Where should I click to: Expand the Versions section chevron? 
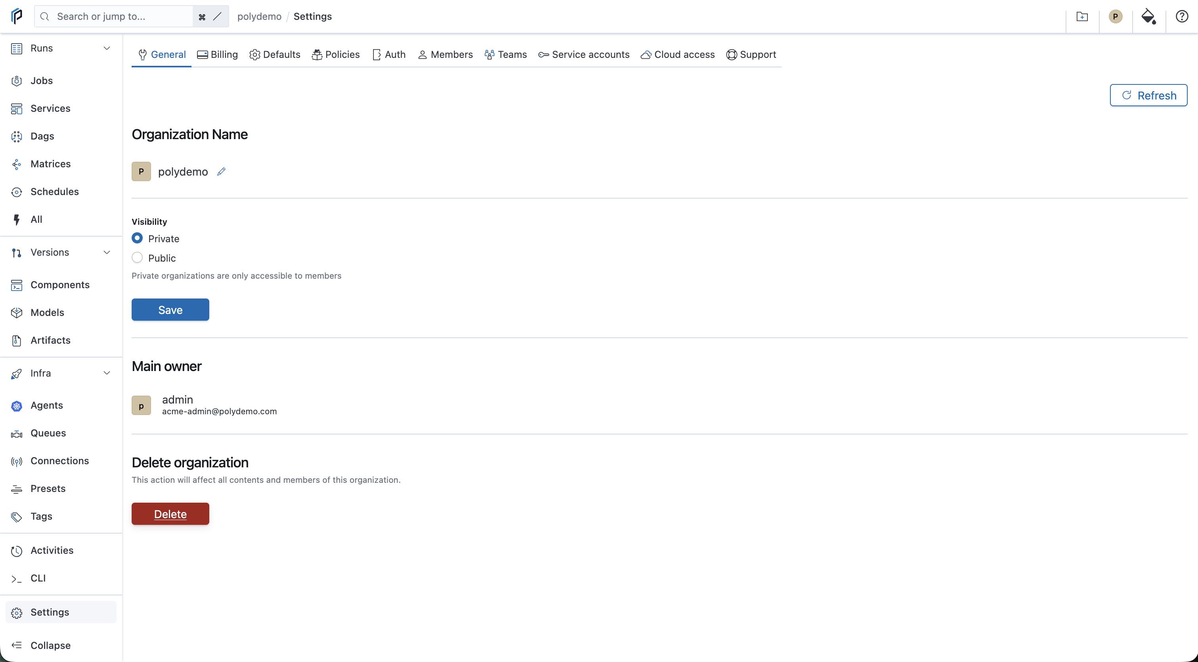[x=107, y=253]
